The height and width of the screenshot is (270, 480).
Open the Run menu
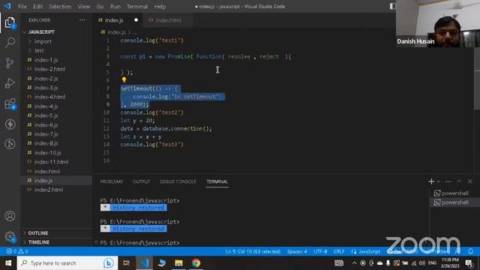(115, 7)
